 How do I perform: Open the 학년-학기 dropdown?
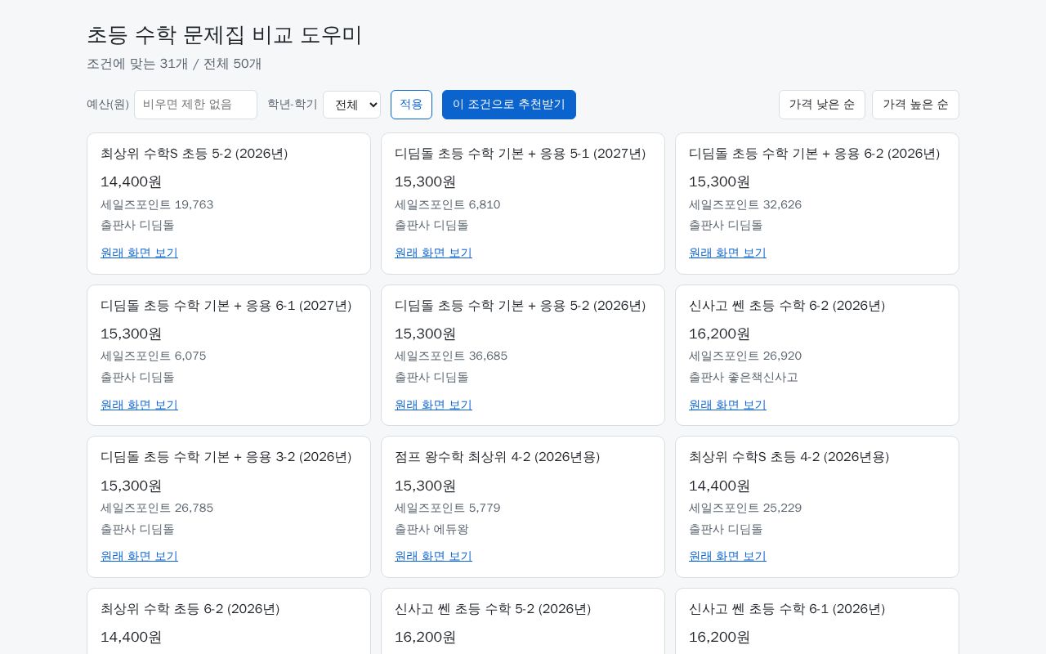click(351, 105)
